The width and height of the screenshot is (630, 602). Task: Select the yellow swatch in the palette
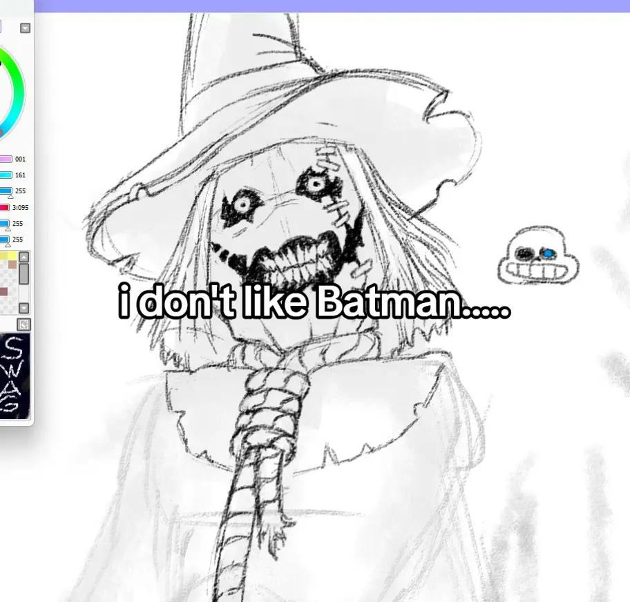point(12,256)
